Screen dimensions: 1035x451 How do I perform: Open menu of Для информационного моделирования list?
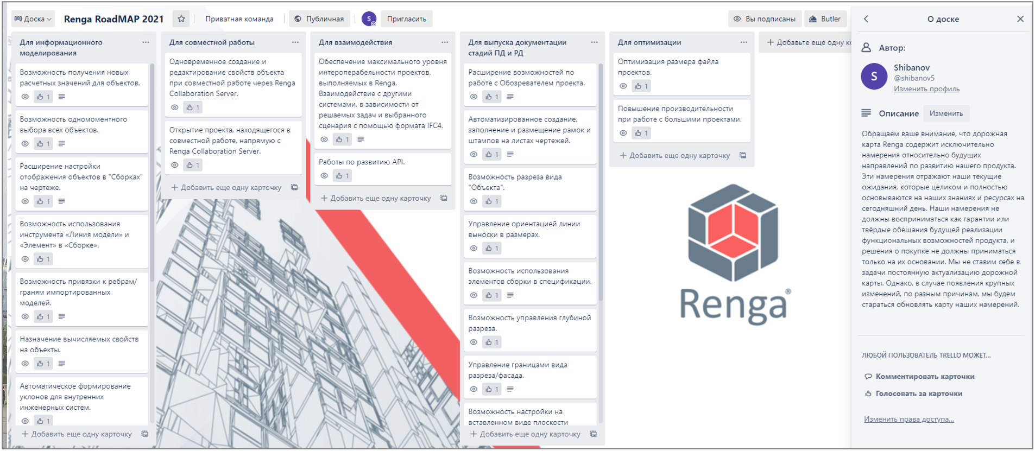tap(146, 42)
